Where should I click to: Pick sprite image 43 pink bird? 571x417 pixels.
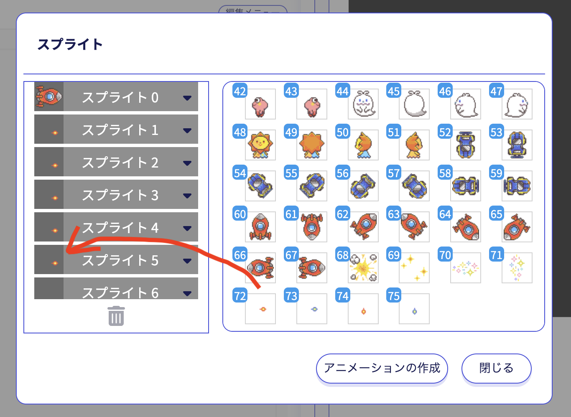(312, 104)
